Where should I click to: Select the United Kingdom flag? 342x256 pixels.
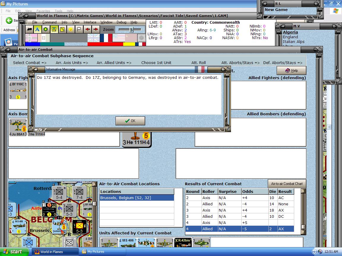94,38
